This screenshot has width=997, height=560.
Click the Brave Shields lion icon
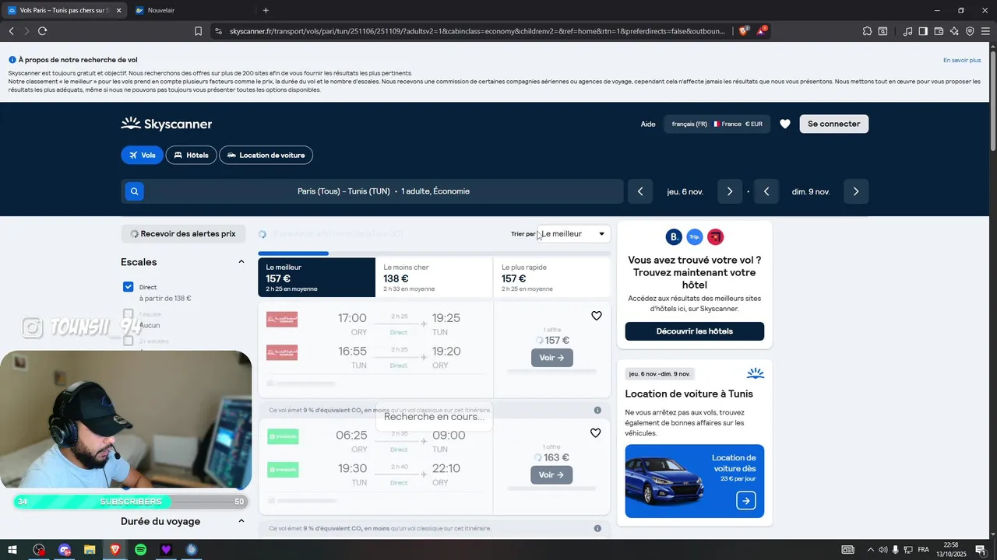coord(743,31)
